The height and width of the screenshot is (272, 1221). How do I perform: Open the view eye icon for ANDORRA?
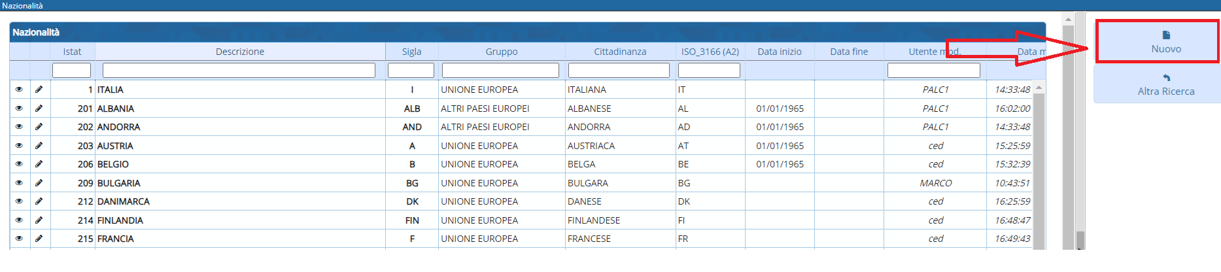point(19,127)
